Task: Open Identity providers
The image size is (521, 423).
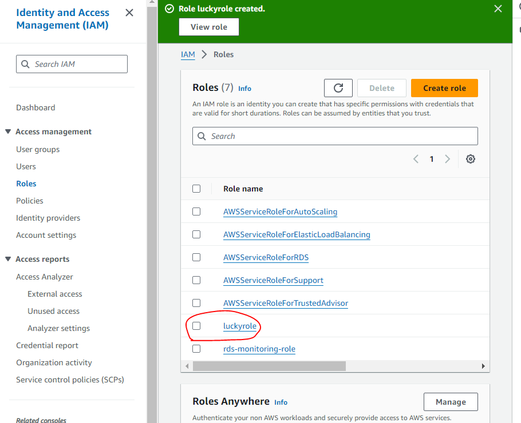Action: 48,218
